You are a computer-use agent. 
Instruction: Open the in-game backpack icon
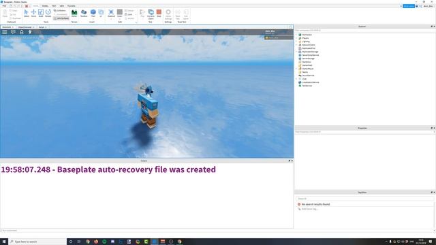click(21, 32)
